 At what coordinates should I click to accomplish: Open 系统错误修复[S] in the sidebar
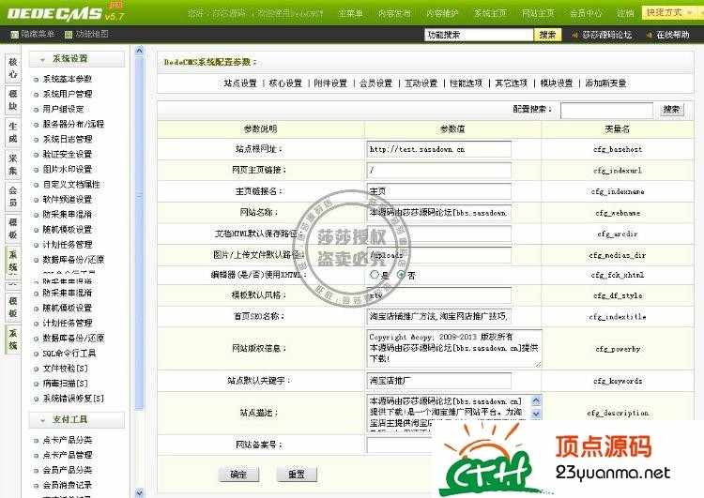[x=73, y=399]
